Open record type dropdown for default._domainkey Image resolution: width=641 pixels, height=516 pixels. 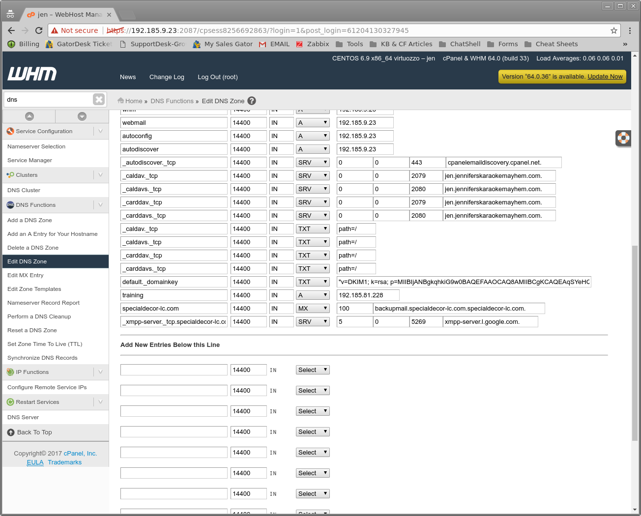pos(313,282)
